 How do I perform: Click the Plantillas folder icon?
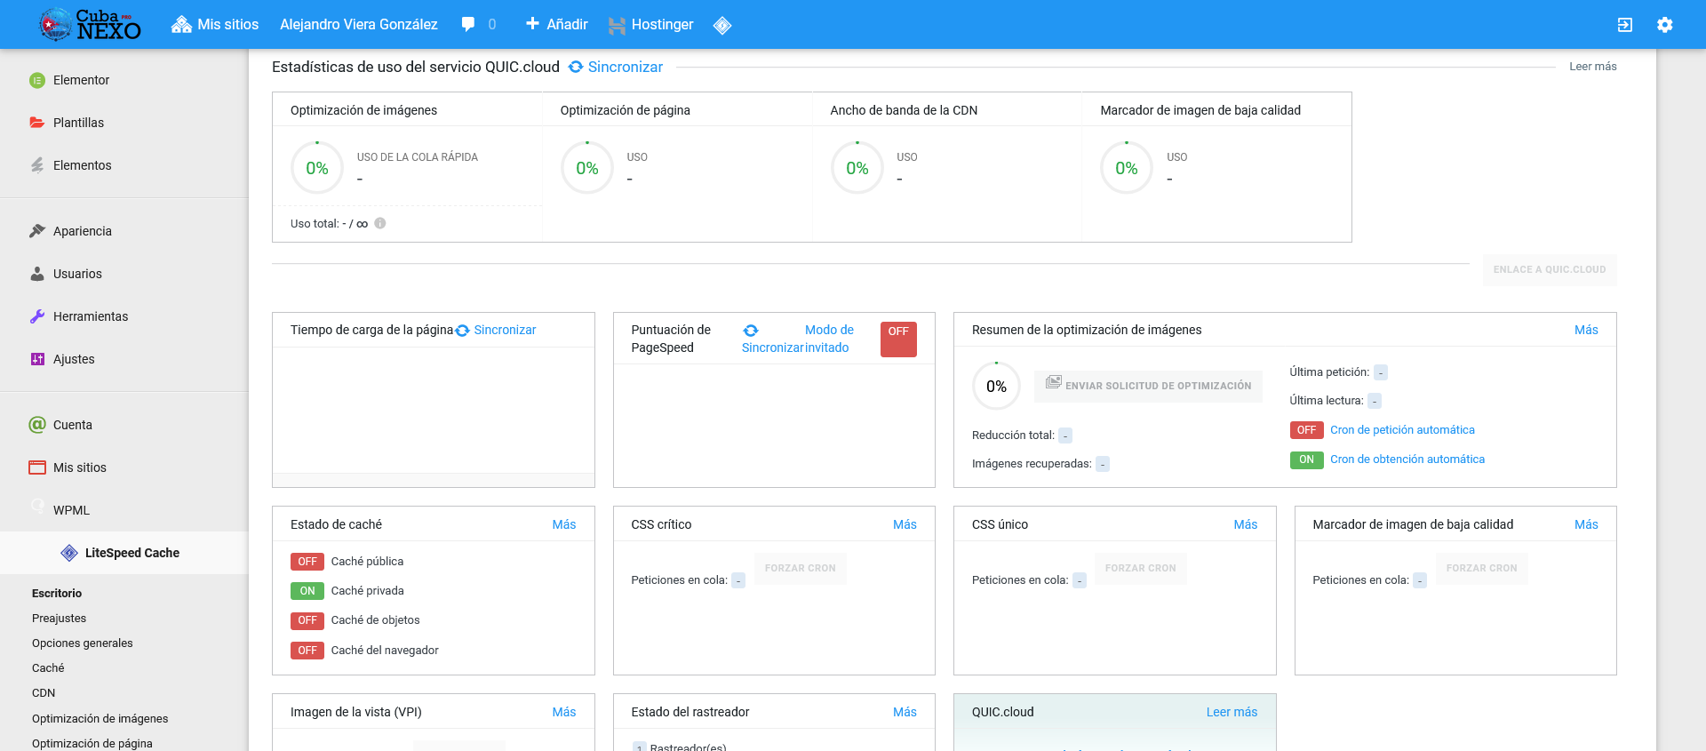pos(37,123)
